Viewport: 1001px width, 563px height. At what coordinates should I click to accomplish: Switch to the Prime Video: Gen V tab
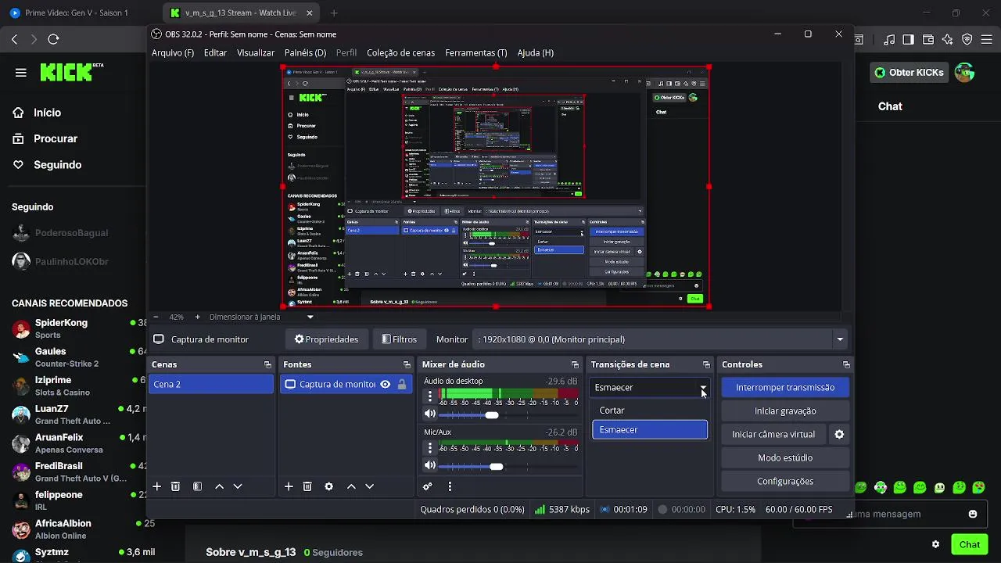[x=78, y=13]
